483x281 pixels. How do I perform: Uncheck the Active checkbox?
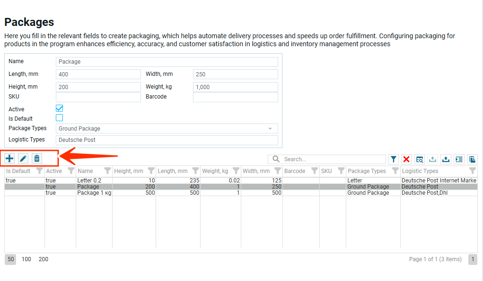(x=60, y=108)
